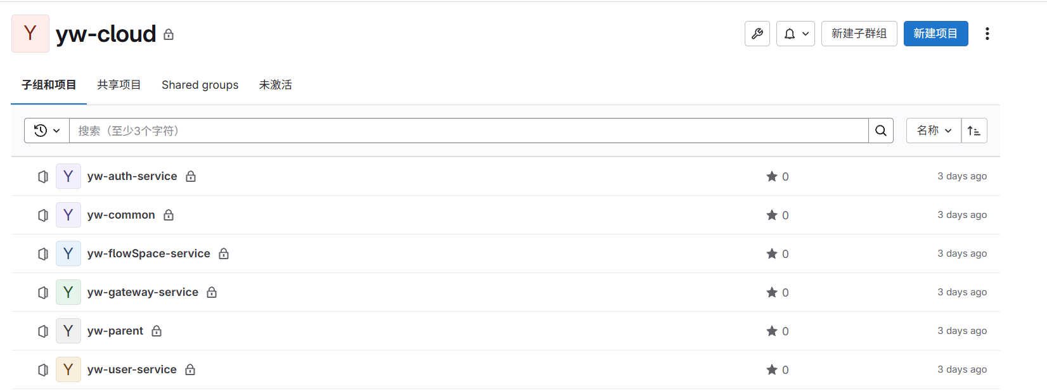Open the yw-auth-service project link
The height and width of the screenshot is (391, 1047).
coord(132,176)
